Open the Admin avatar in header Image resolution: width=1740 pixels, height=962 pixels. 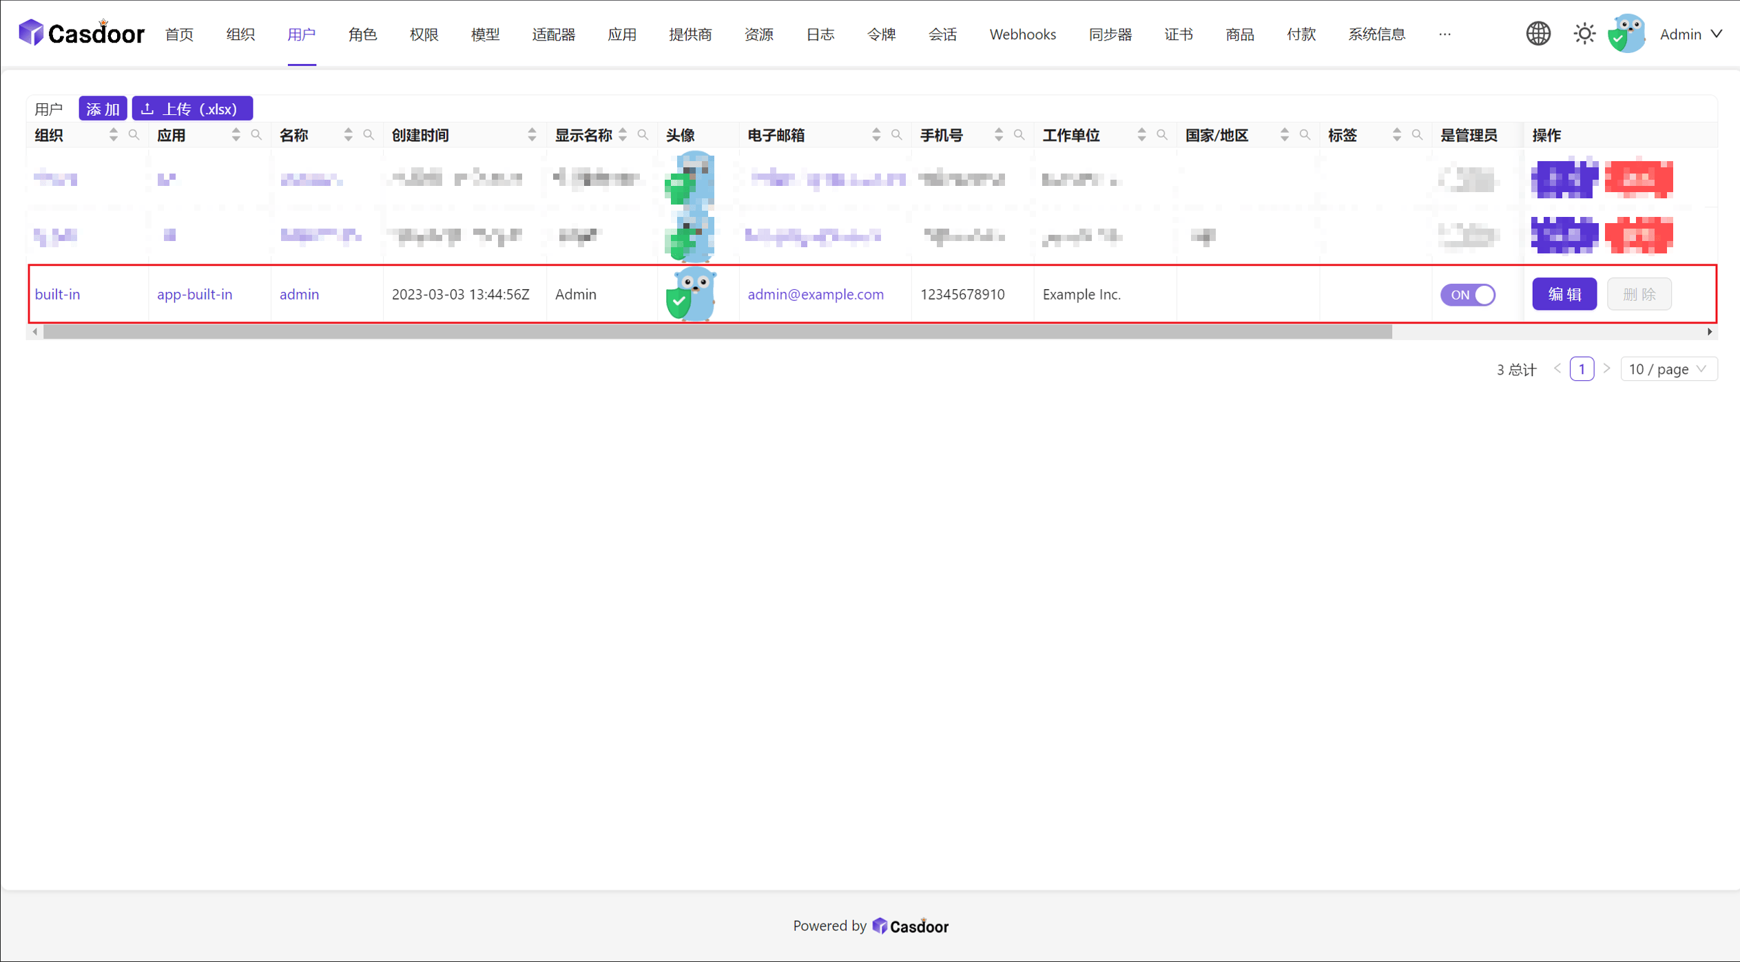(1627, 34)
